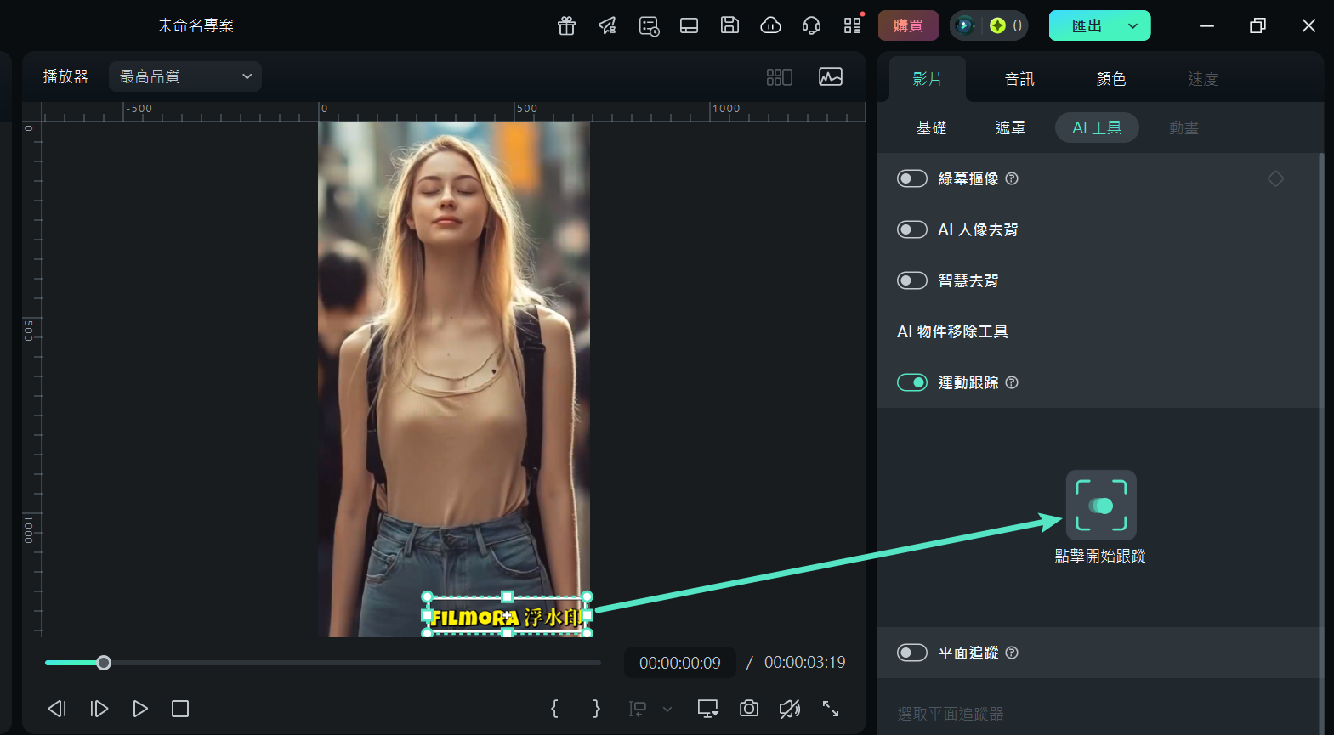Expand the marker options chevron in player

(x=667, y=709)
